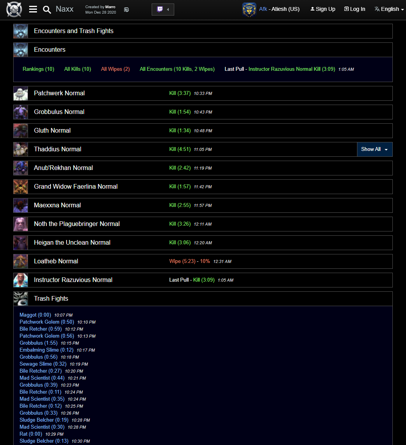
Task: Open Noth the Plaguebringer Kill (3:26)
Action: coord(180,224)
